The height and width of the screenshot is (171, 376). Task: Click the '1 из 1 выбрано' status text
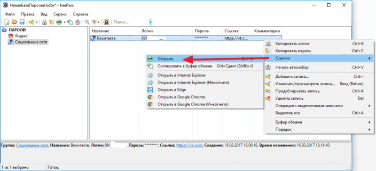pos(15,167)
